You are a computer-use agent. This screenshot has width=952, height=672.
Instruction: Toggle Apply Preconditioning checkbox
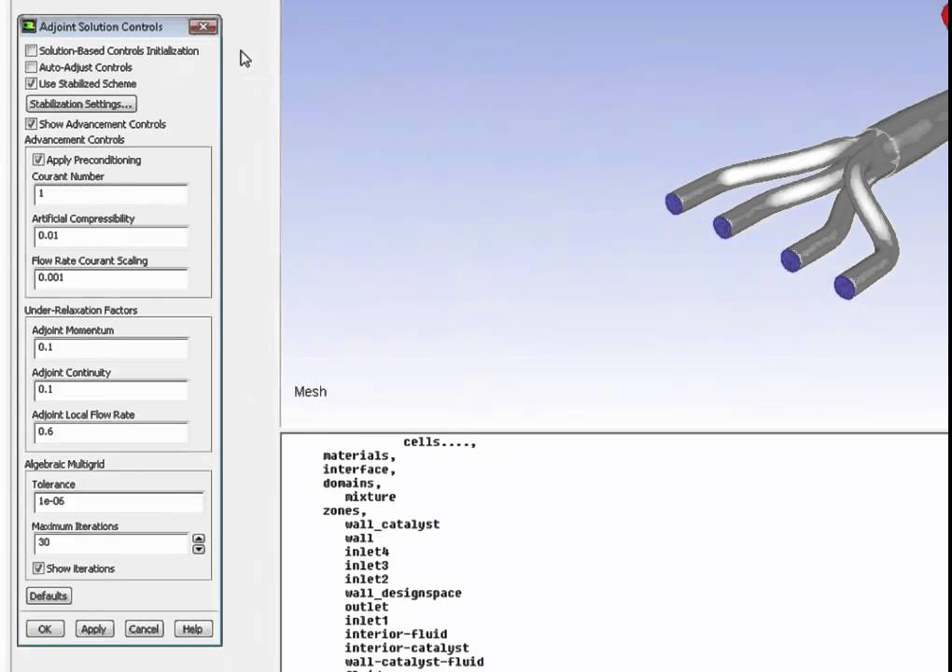click(x=38, y=160)
